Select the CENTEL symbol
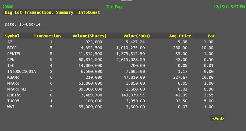Screen dimensions: 246x131 [x=14, y=54]
